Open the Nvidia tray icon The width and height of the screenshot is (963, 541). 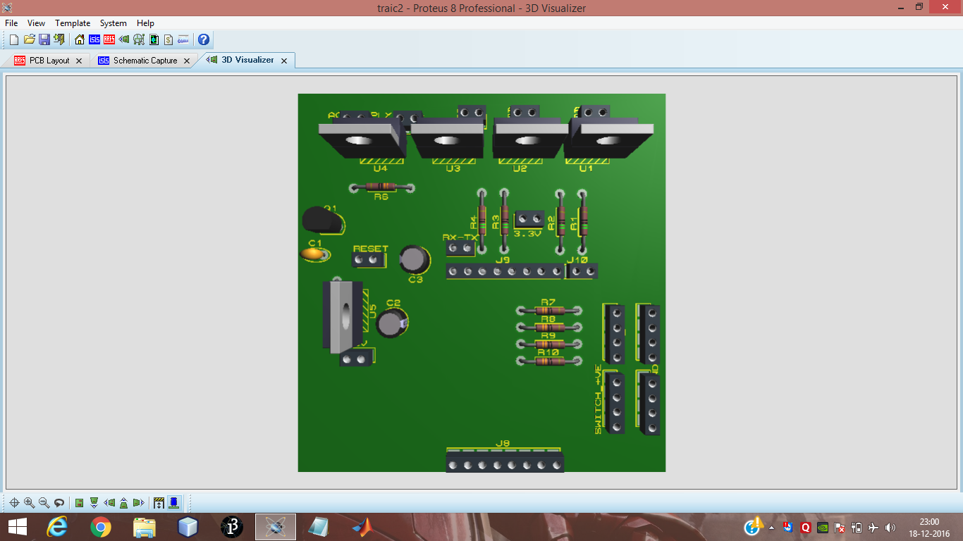822,527
